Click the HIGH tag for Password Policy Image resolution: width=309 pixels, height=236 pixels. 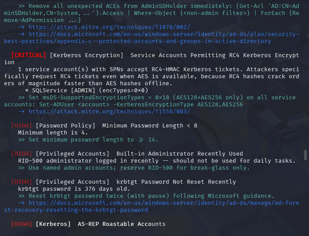pos(22,126)
